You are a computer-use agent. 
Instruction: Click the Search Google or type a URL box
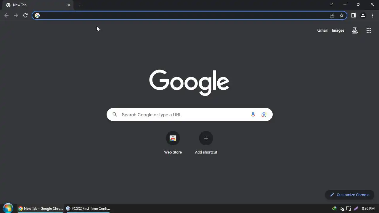coord(189,114)
